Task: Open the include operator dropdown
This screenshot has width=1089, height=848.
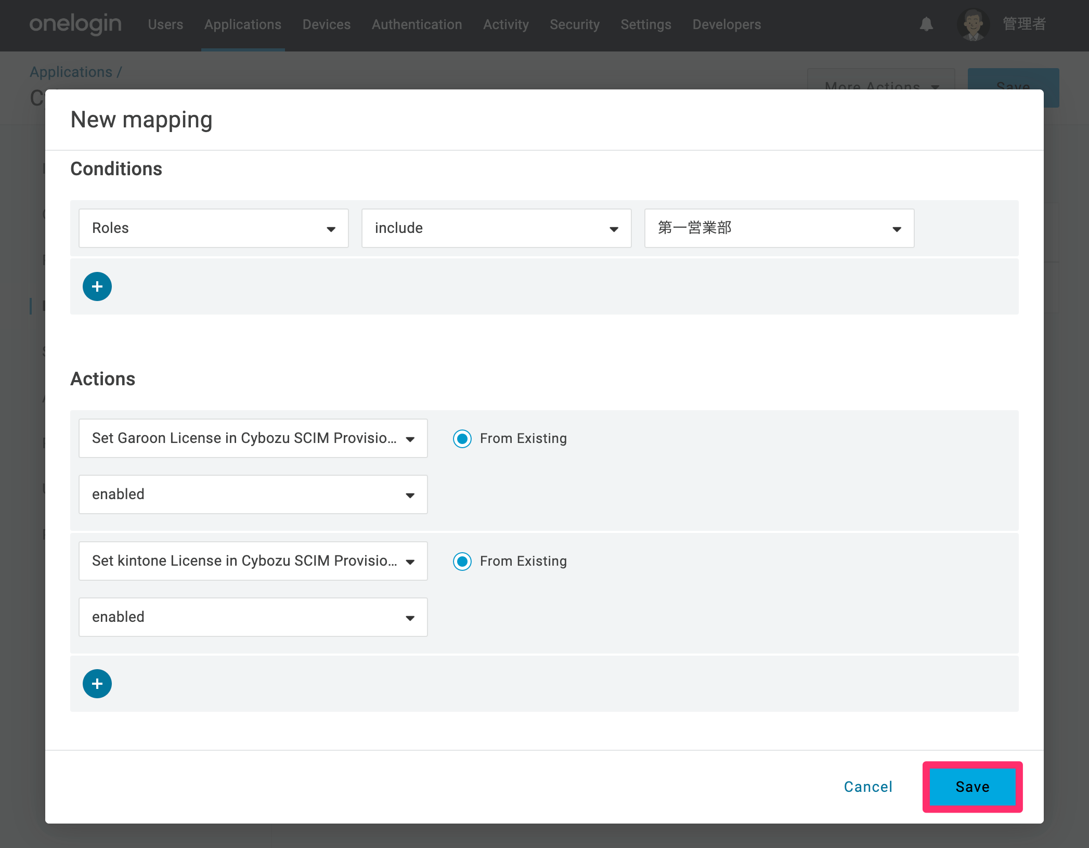Action: click(497, 228)
